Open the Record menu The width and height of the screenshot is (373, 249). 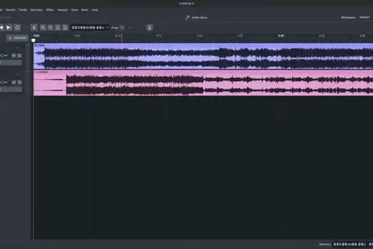click(11, 10)
